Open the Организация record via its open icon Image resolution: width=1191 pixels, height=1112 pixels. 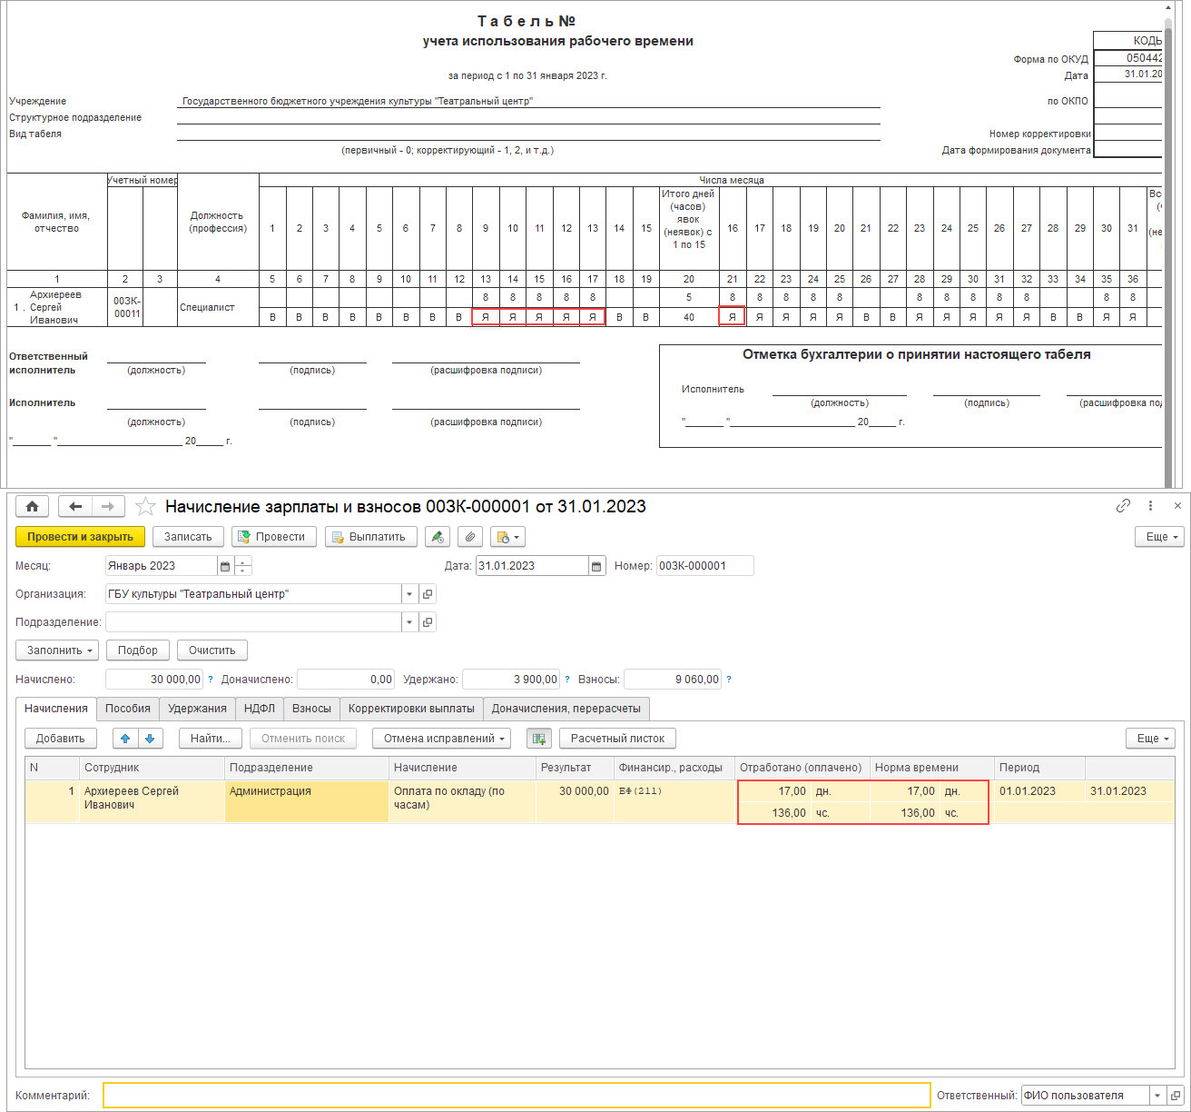[428, 594]
